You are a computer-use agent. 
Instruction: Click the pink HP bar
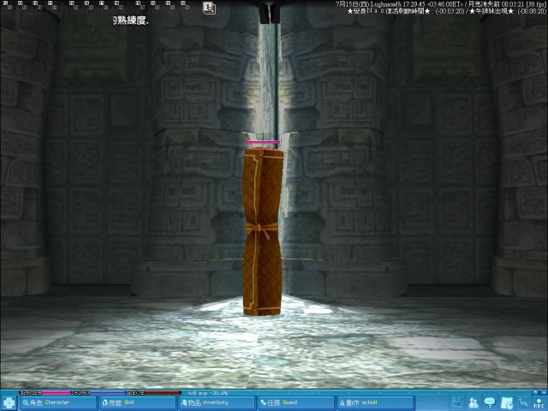click(45, 393)
